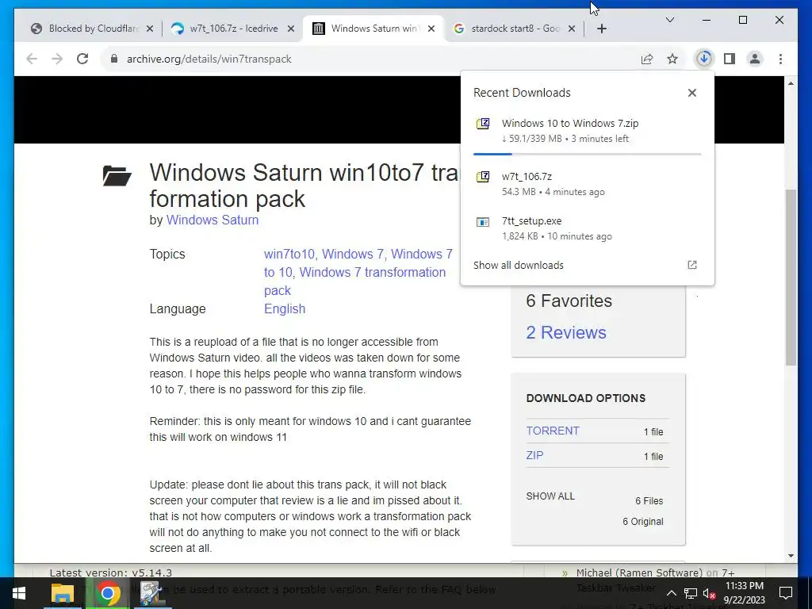812x609 pixels.
Task: Expand SHOW ALL download files
Action: pos(550,496)
